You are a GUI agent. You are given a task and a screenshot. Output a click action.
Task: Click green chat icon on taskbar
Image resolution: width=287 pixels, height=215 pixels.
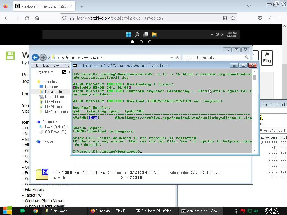point(22,211)
